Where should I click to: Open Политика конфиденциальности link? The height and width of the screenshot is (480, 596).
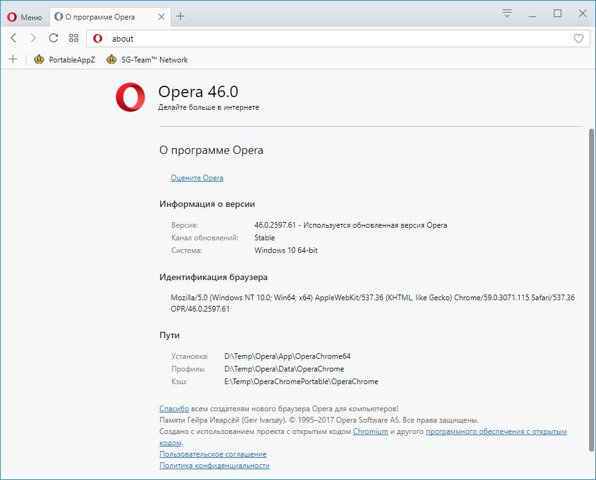[214, 465]
